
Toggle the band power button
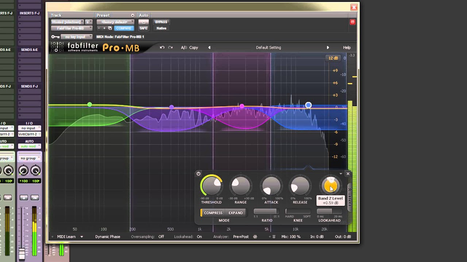click(x=198, y=174)
